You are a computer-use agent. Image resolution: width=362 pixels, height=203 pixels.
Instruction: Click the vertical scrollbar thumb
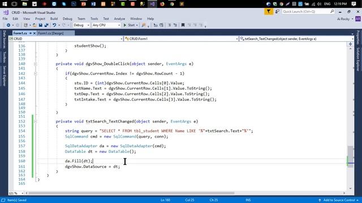coord(351,157)
